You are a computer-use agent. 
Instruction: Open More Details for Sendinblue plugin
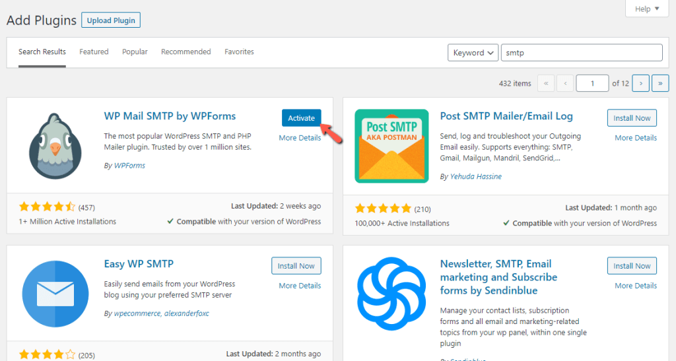[636, 286]
